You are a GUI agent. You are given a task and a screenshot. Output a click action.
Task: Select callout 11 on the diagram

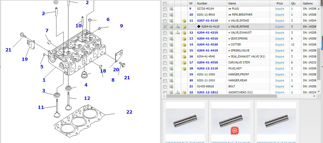(x=41, y=107)
